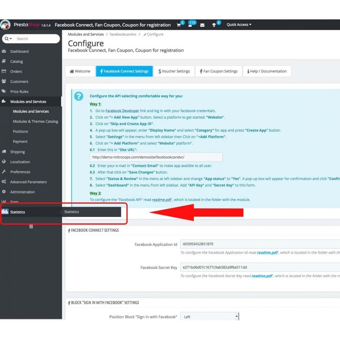Screen dimensions: 340x340
Task: Open the Positions submenu item
Action: [x=20, y=131]
